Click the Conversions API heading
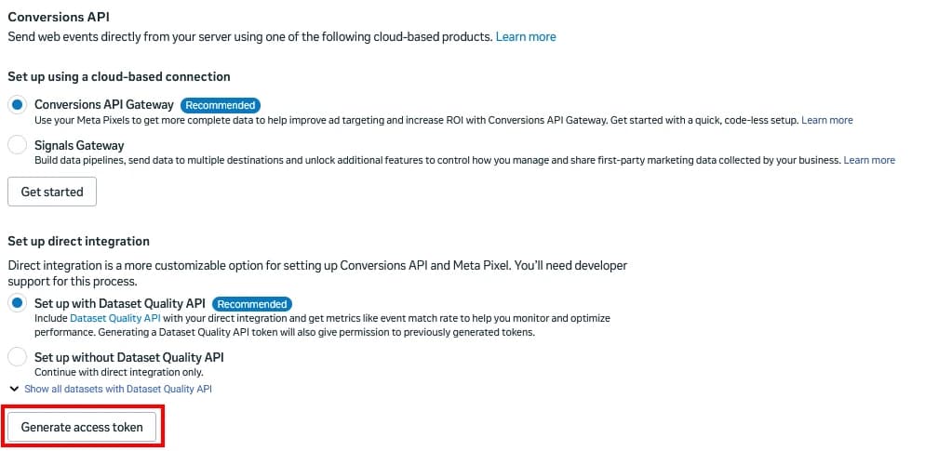925x451 pixels. (59, 17)
